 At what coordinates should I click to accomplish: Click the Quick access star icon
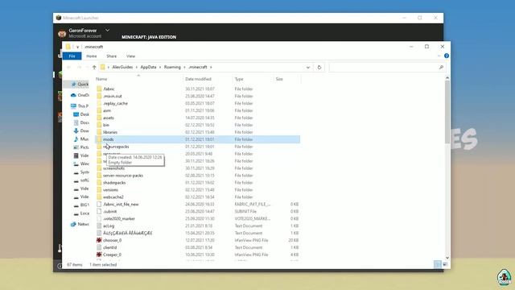tap(73, 84)
